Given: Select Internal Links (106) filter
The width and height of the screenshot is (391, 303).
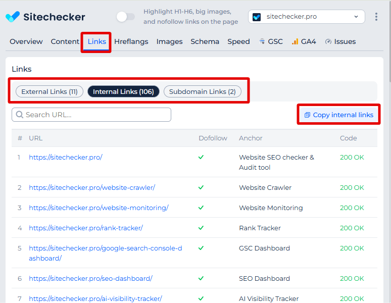Looking at the screenshot, I should (123, 92).
